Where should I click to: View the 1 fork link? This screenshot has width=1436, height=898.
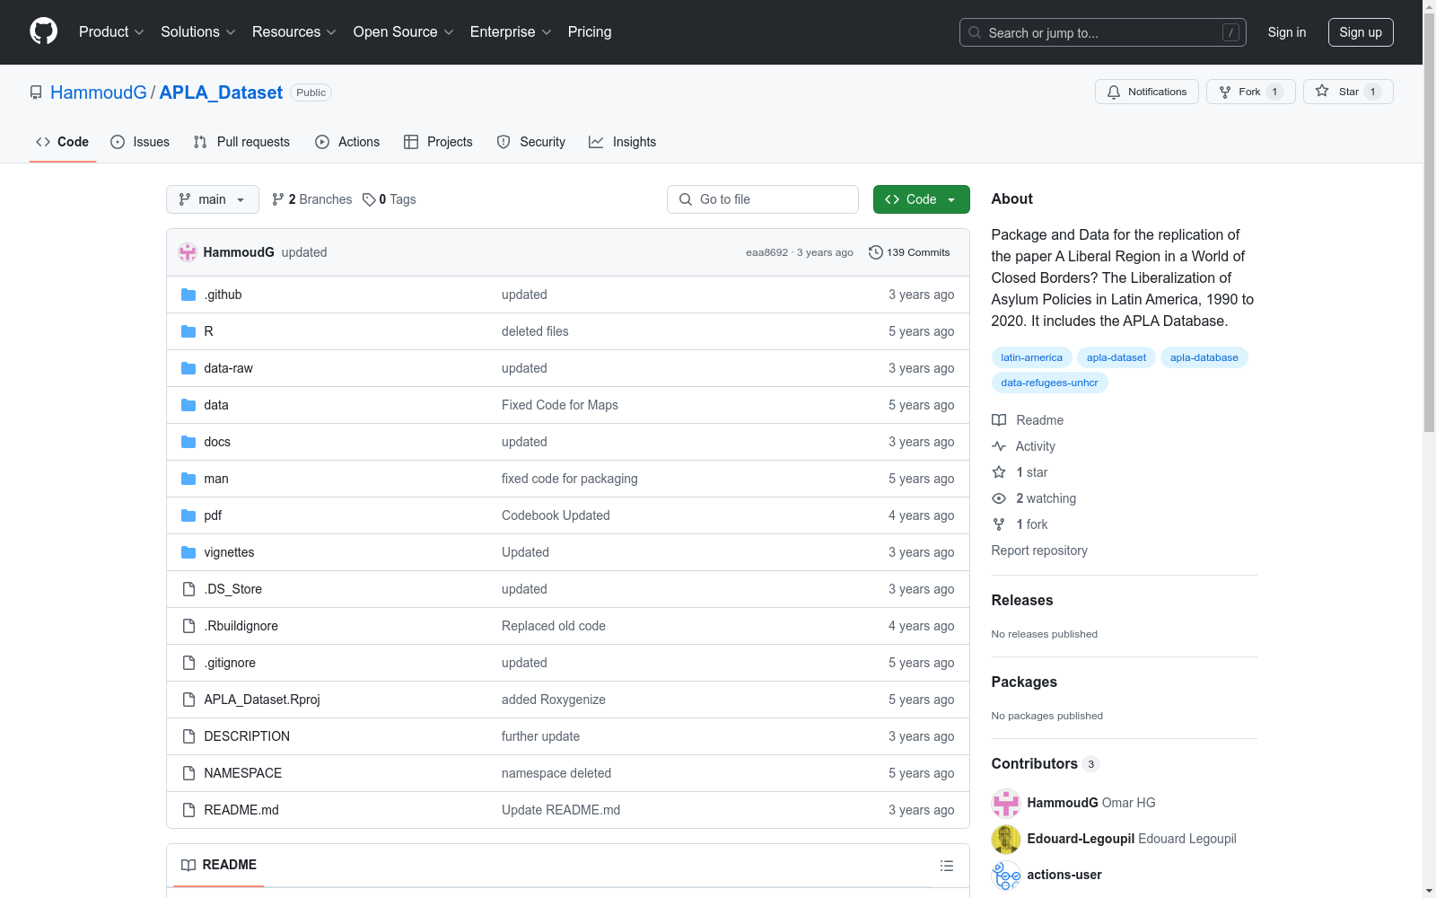(x=1020, y=524)
